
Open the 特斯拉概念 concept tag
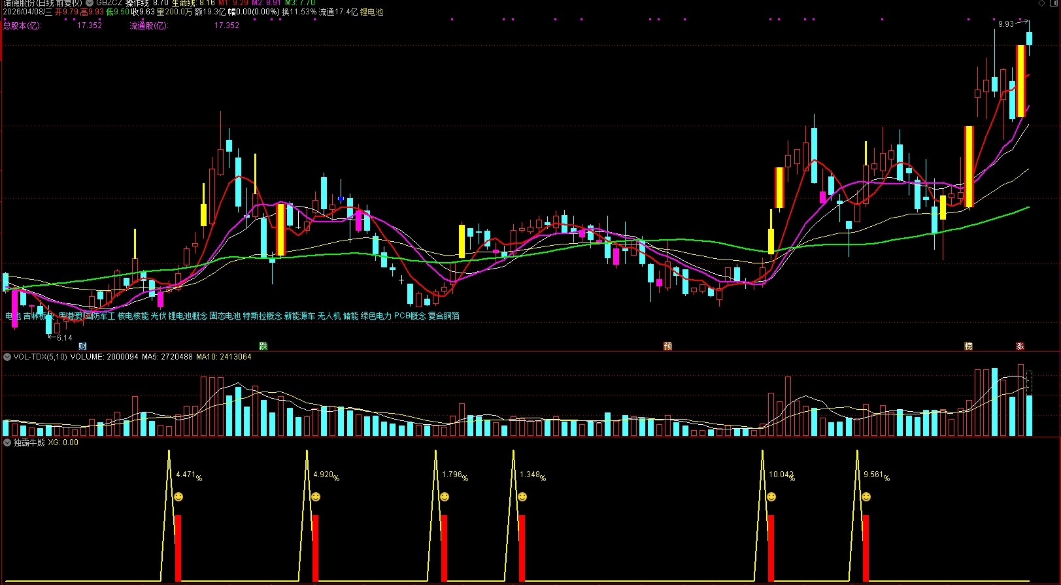(263, 316)
